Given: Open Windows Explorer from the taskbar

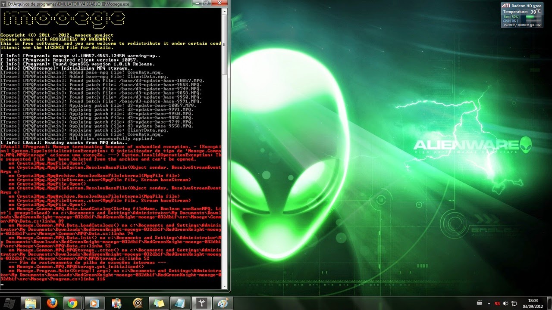Looking at the screenshot, I should pyautogui.click(x=30, y=303).
